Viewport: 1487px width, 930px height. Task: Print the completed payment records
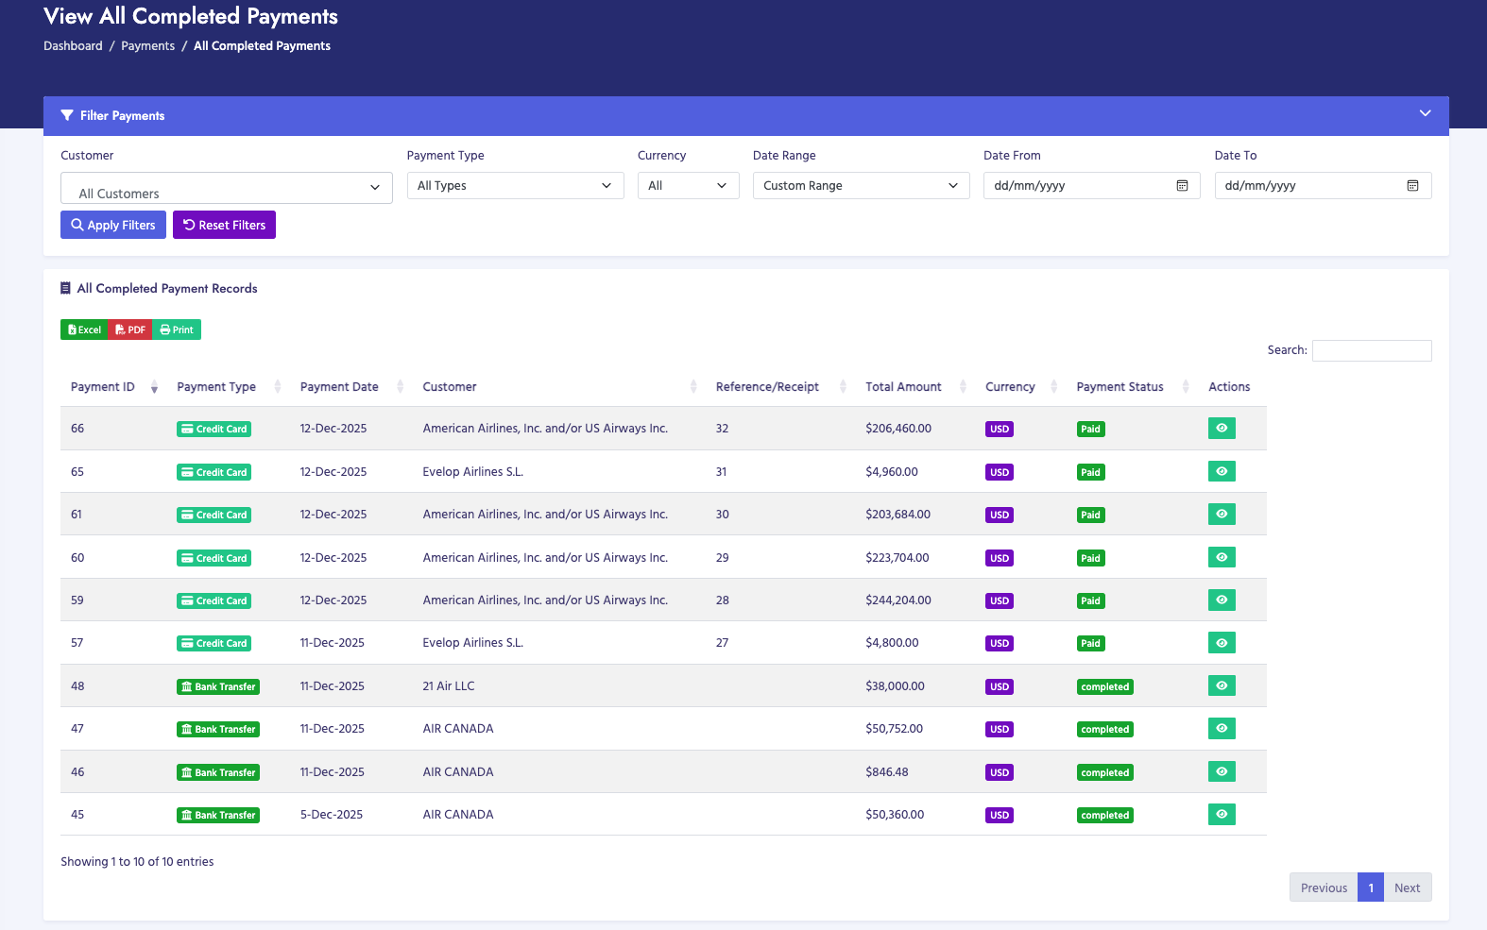(177, 330)
